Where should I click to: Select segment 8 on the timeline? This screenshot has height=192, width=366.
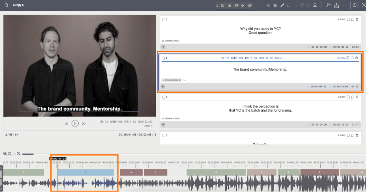(289, 172)
